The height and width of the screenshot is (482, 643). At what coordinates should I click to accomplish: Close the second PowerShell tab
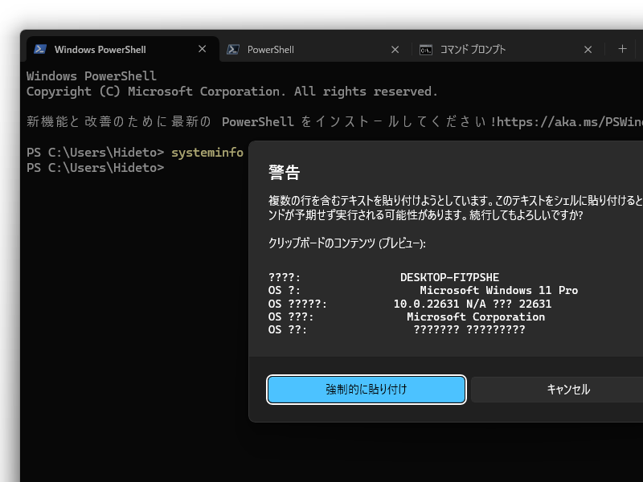(395, 49)
